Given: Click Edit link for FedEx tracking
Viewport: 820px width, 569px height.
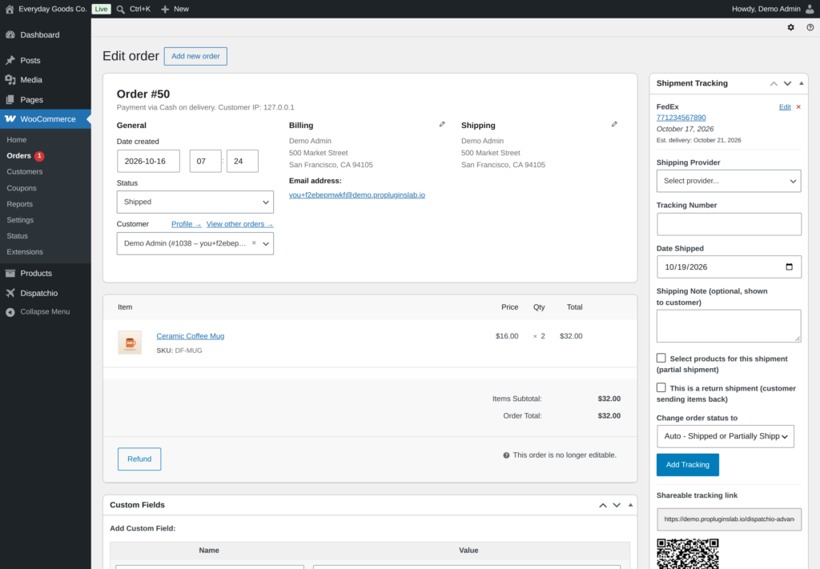Looking at the screenshot, I should click(x=785, y=107).
